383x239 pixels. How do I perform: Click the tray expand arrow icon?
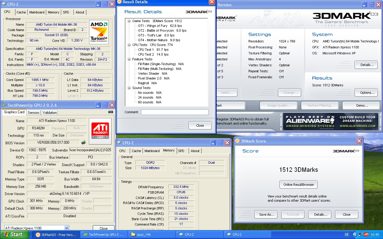click(355, 235)
